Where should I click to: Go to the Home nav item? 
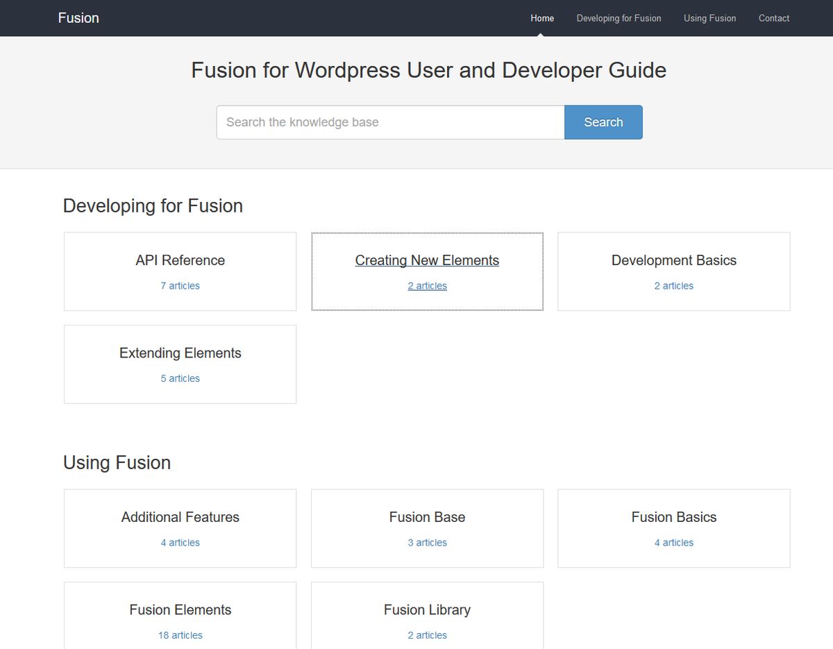[542, 18]
